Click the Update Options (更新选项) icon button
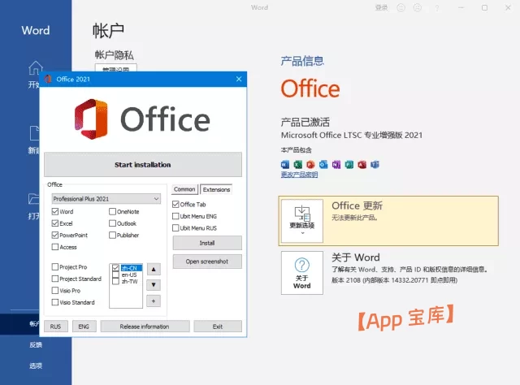 (301, 218)
